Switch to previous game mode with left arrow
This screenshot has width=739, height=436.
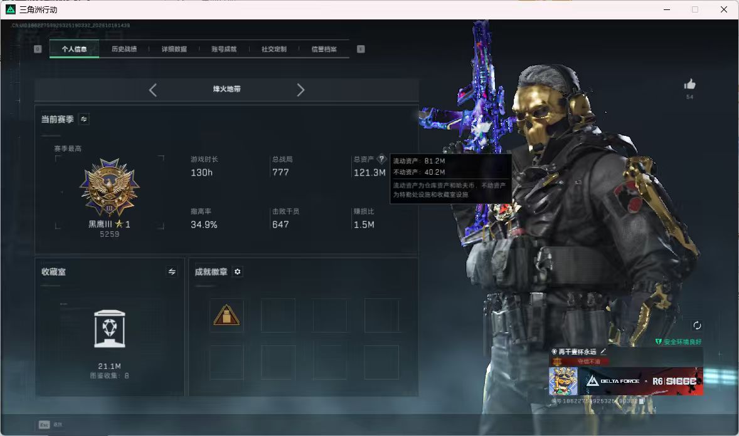[x=152, y=90]
